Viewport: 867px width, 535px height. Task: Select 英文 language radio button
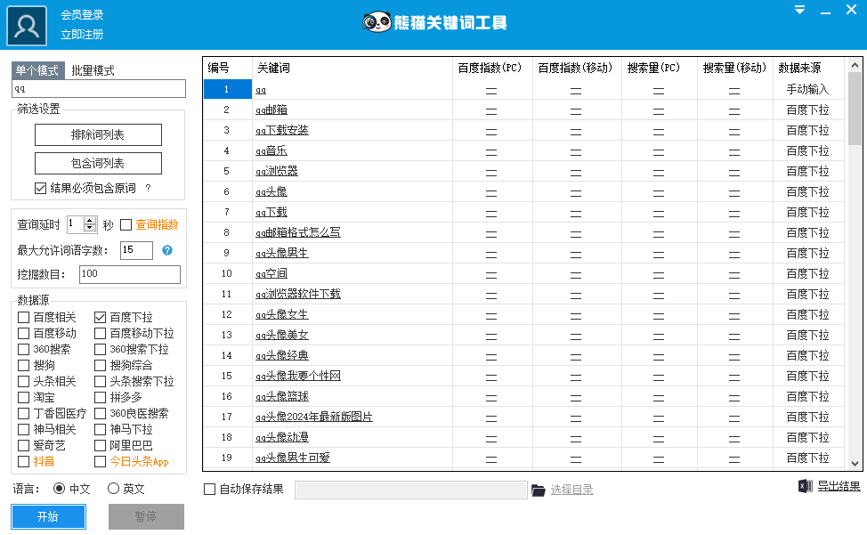(x=113, y=489)
